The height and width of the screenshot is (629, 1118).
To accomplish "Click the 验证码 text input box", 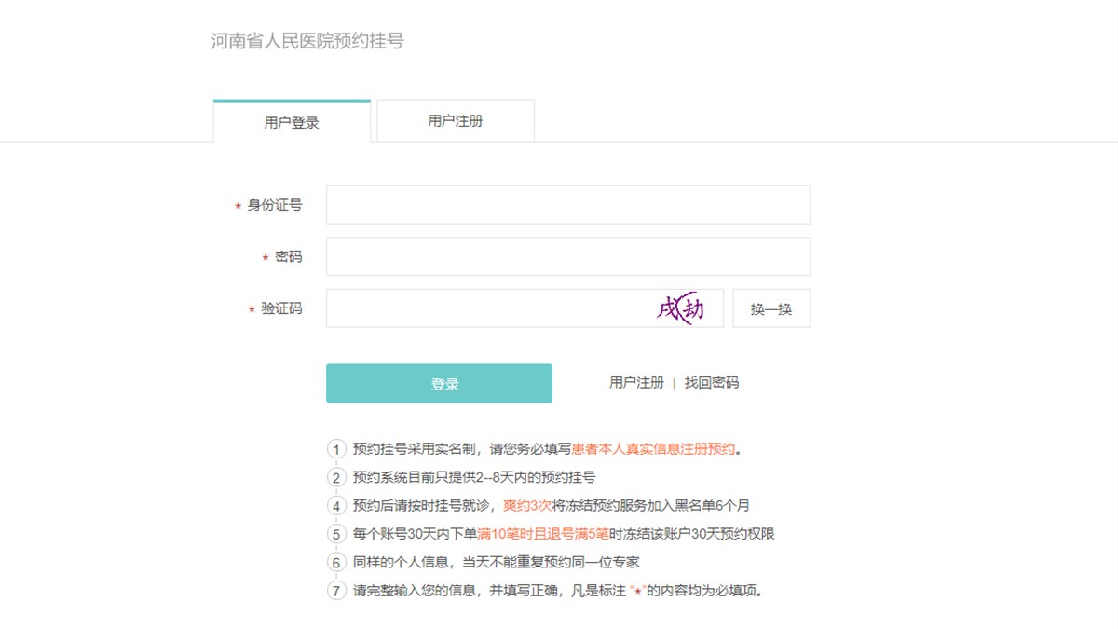I will click(484, 308).
